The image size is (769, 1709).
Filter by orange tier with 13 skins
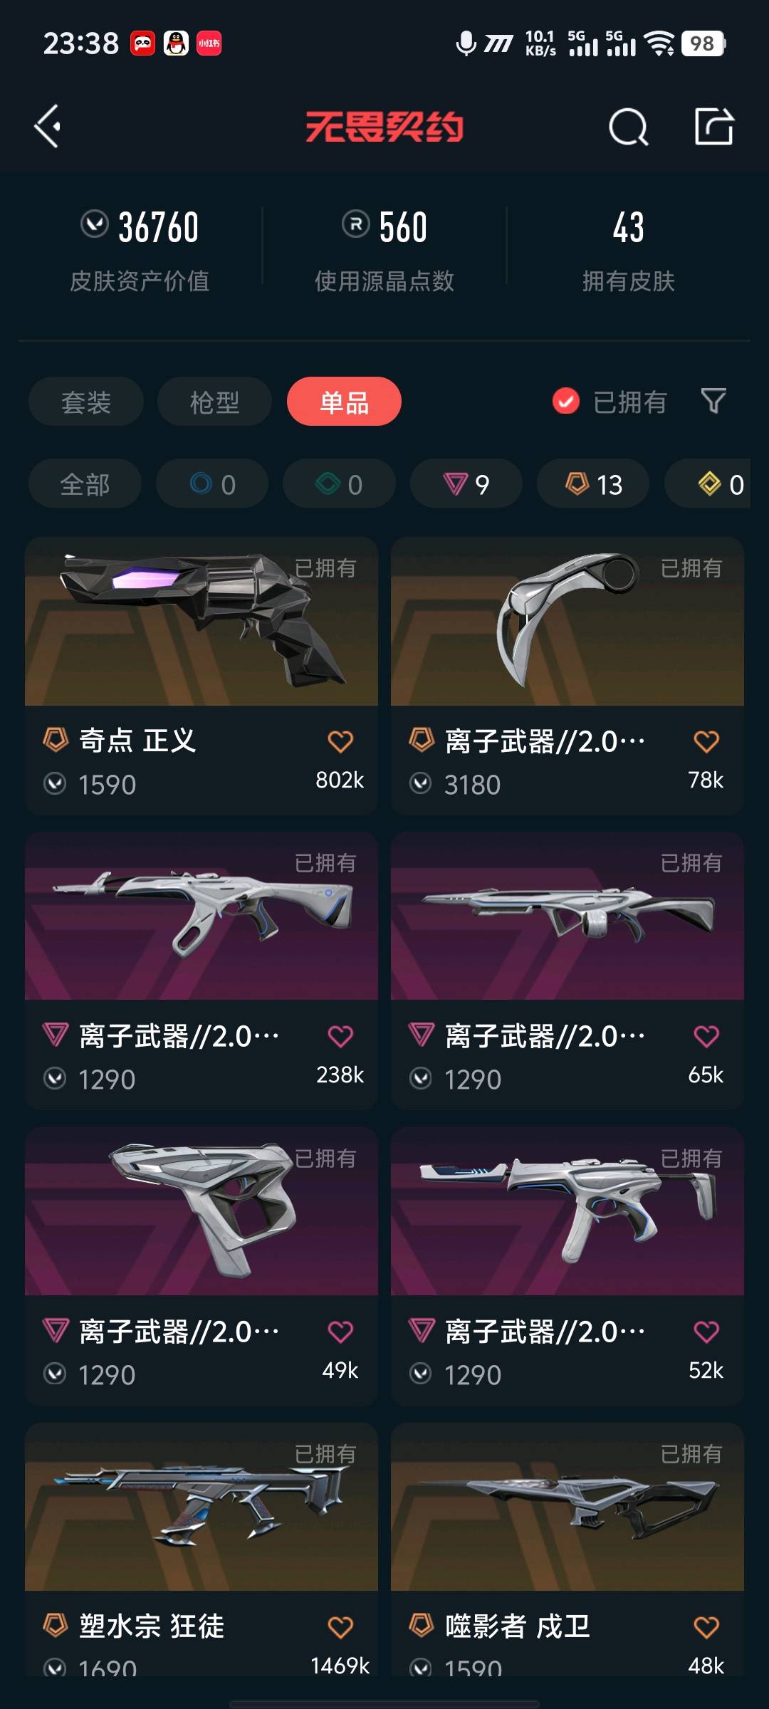click(593, 484)
